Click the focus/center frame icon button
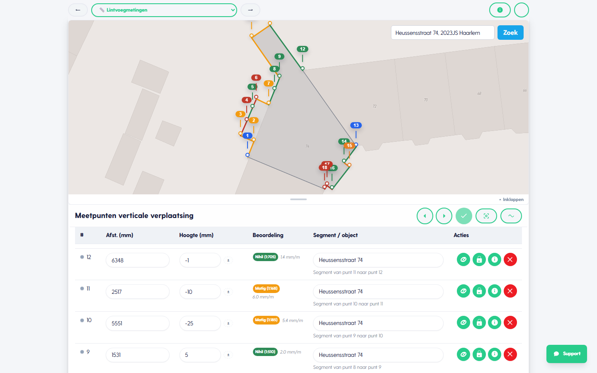 point(486,216)
